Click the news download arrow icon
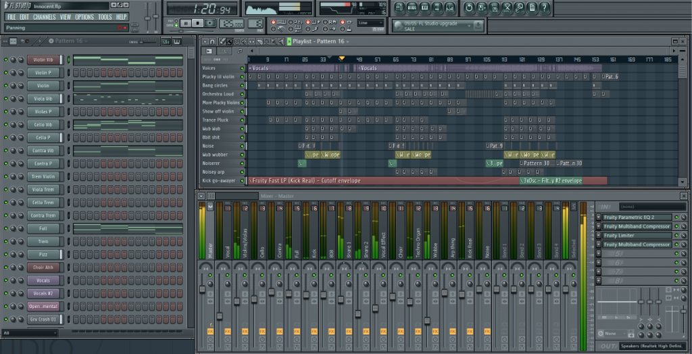692x354 pixels. (x=478, y=26)
